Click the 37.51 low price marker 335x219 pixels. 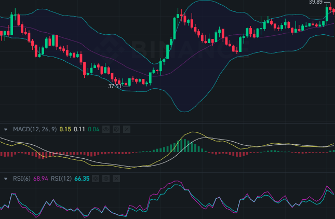click(x=115, y=86)
